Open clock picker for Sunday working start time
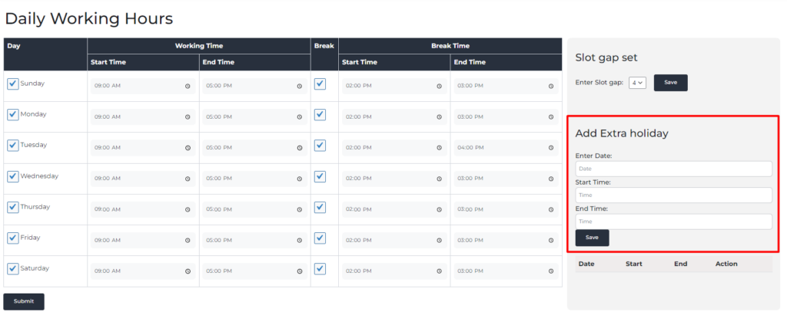The height and width of the screenshot is (315, 787). point(188,86)
